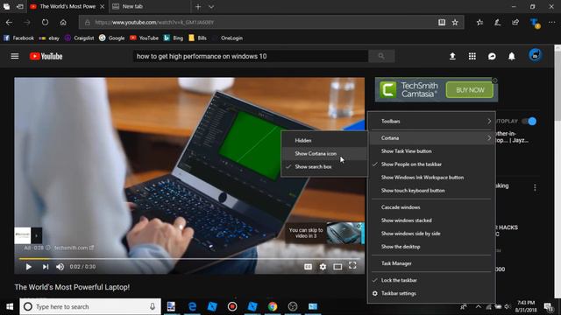This screenshot has height=315, width=561.
Task: Open Edge from the taskbar
Action: [192, 306]
